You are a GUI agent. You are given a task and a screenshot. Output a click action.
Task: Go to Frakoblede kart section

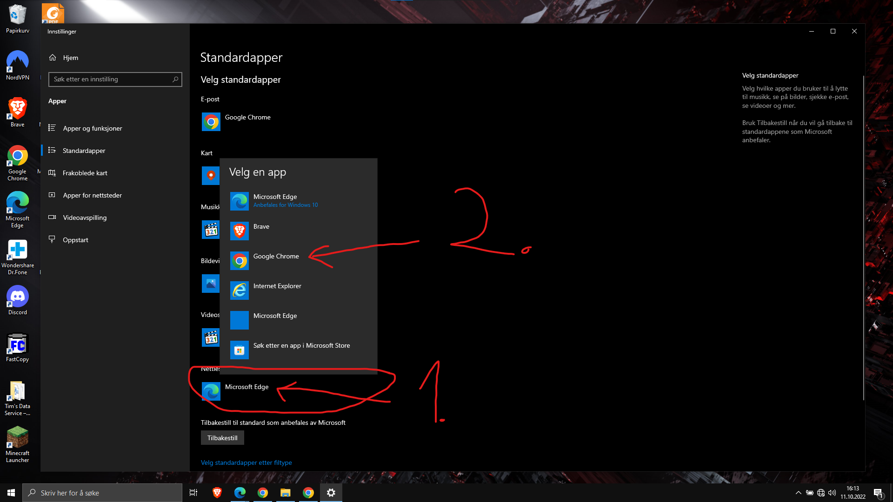click(x=85, y=173)
